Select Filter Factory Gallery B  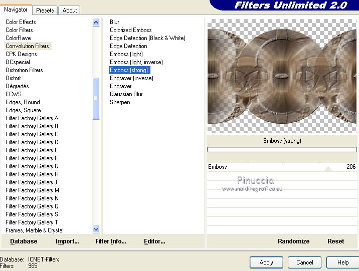[x=32, y=126]
